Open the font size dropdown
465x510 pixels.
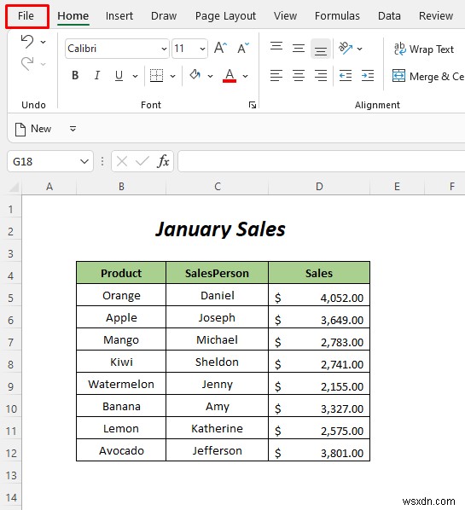pyautogui.click(x=202, y=49)
